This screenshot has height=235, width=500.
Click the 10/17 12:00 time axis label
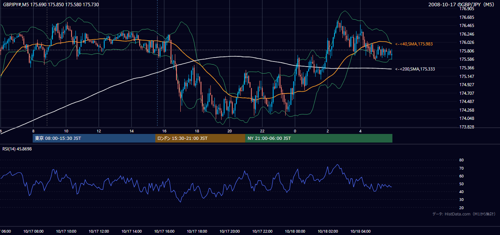(99, 231)
